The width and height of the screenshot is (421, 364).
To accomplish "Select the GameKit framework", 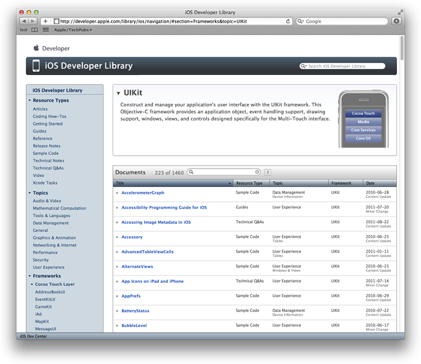I will 43,307.
